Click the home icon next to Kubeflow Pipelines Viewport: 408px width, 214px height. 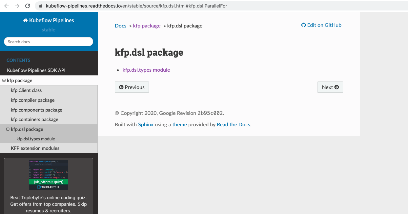click(x=25, y=20)
